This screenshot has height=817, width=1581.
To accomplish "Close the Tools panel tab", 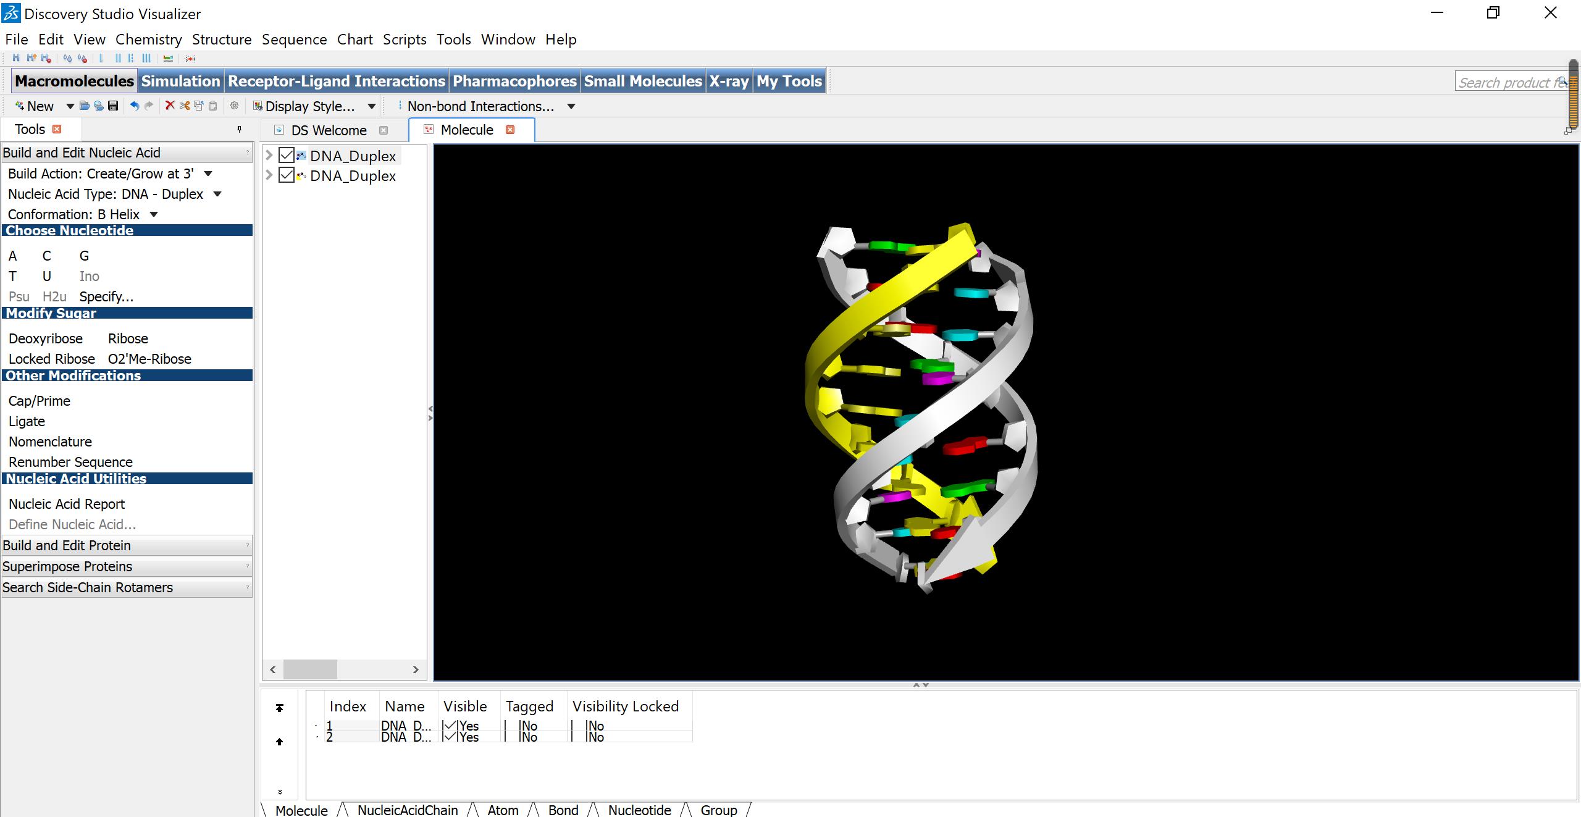I will [57, 129].
